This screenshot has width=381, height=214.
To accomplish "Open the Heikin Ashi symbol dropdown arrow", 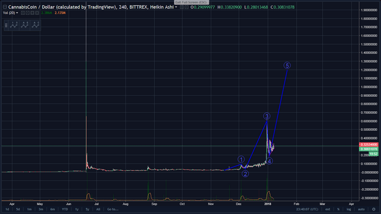I will (176, 7).
